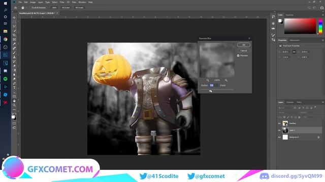Zoom in on Gaussian Blur preview
The image size is (325, 182).
tap(226, 80)
